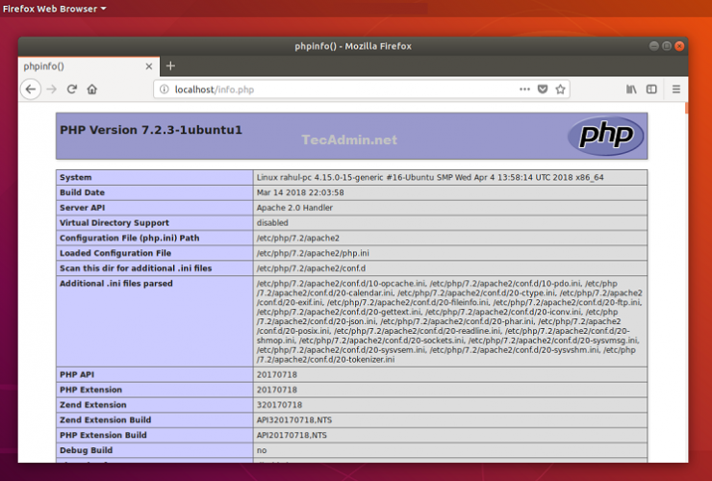712x481 pixels.
Task: Open the Library bookmarks and history icon
Action: tap(631, 89)
